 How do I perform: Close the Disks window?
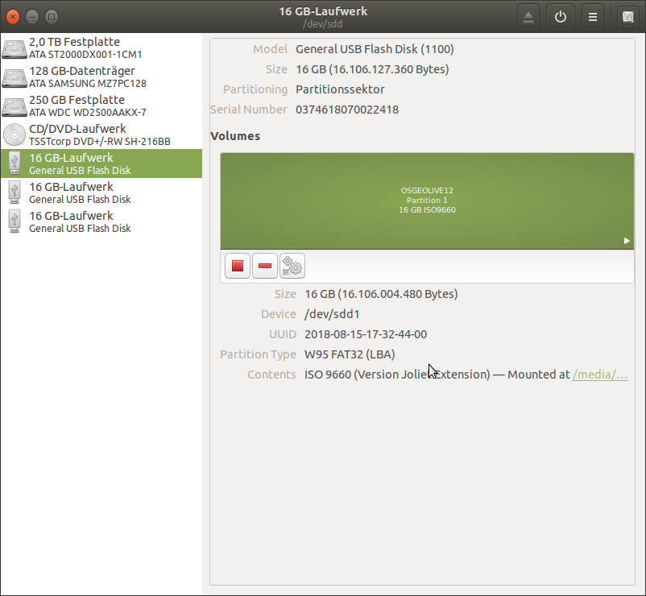[13, 17]
